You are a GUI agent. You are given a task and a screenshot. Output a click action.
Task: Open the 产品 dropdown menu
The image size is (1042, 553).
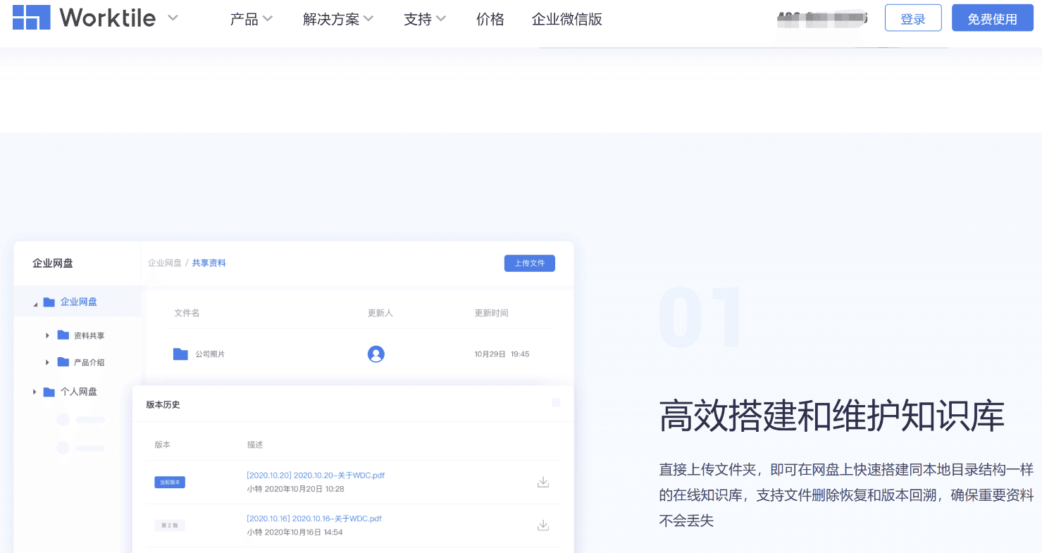[x=251, y=19]
